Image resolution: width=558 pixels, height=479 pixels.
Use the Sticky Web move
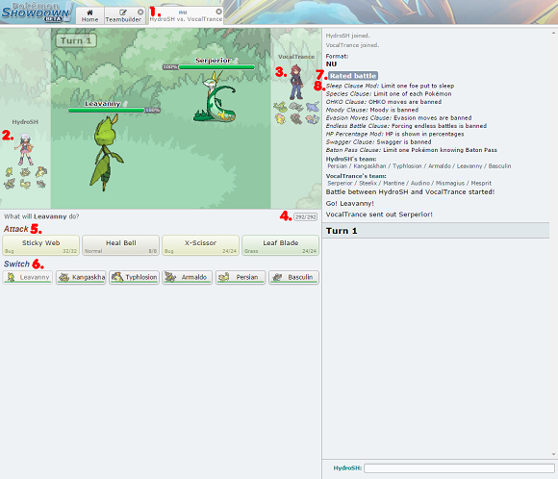pyautogui.click(x=41, y=245)
